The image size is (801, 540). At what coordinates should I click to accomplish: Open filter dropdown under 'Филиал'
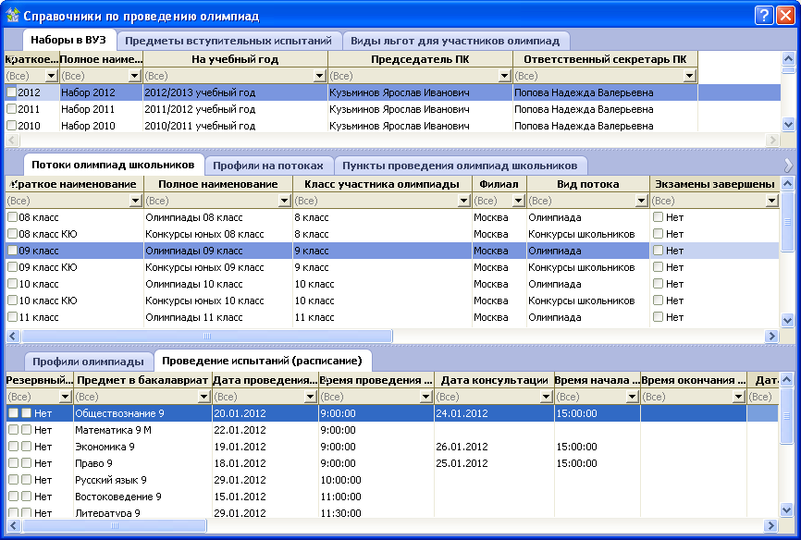tap(519, 201)
